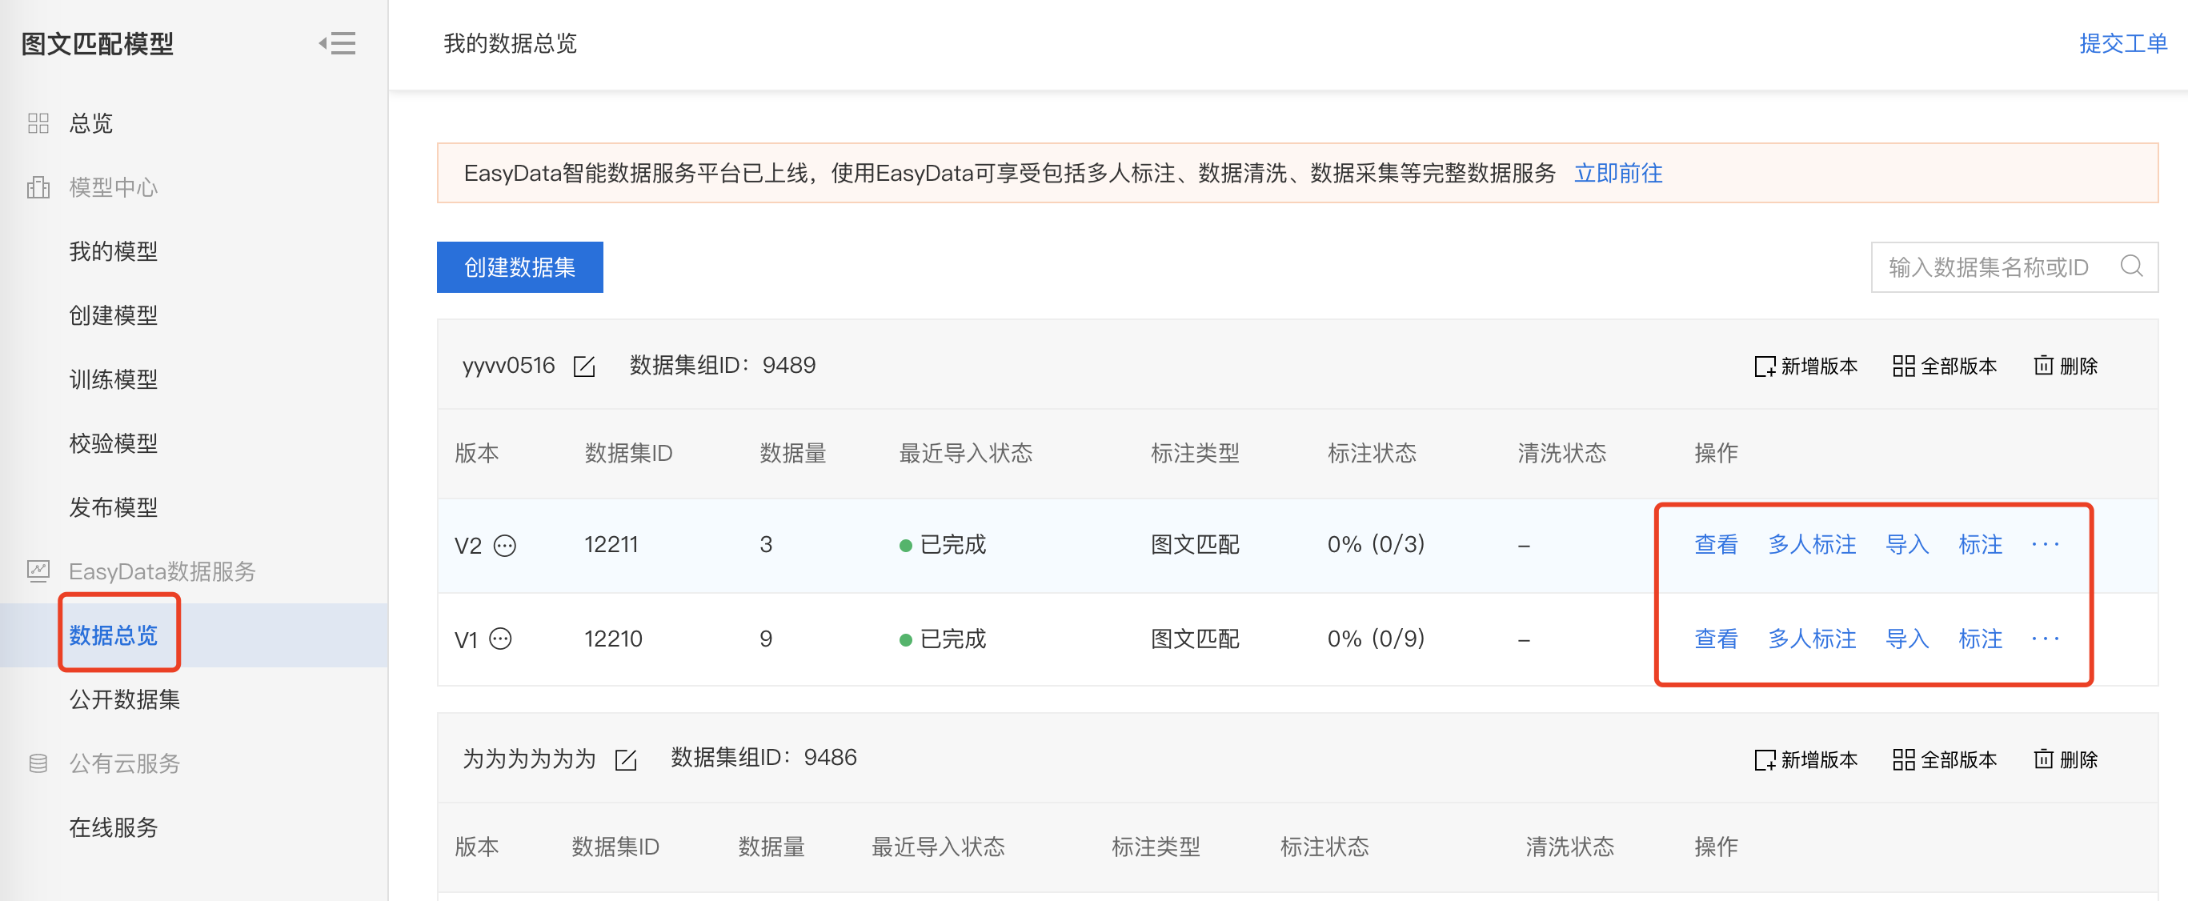Click the 公有云服务 database icon
The image size is (2188, 901).
(x=38, y=763)
